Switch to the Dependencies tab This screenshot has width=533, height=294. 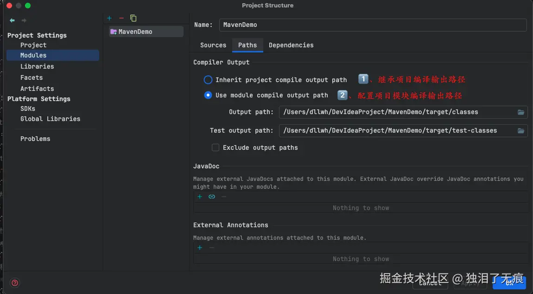tap(291, 45)
